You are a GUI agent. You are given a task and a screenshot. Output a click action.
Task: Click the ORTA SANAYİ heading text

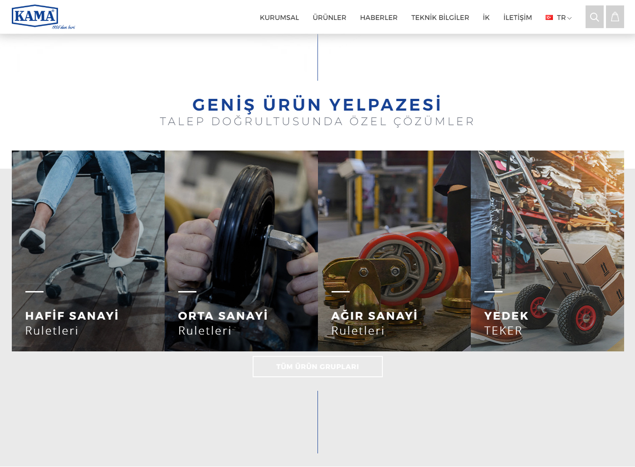point(223,316)
